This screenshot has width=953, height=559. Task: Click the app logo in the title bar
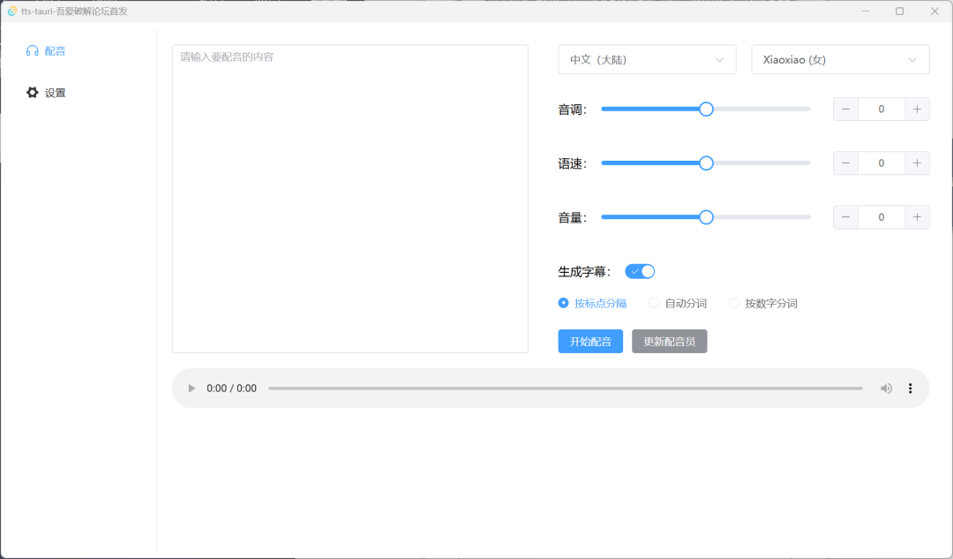click(12, 11)
